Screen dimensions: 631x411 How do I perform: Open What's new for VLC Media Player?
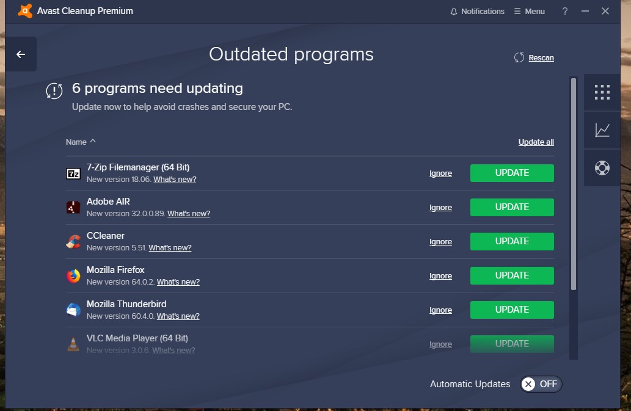173,351
